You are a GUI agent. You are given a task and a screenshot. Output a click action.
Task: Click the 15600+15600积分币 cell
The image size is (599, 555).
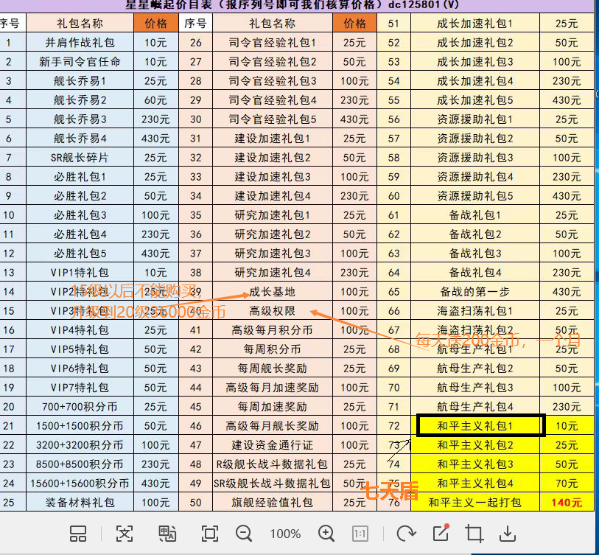click(80, 484)
